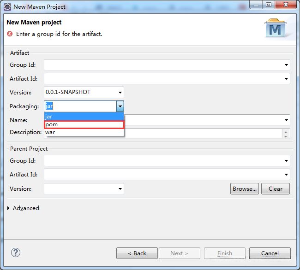Viewport: 300px width, 270px height.
Task: Open the Version 0.0.1-SNAPSHOT dropdown
Action: pos(120,93)
